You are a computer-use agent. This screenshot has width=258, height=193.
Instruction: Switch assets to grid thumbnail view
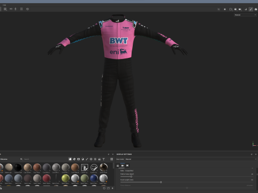[x=112, y=159]
